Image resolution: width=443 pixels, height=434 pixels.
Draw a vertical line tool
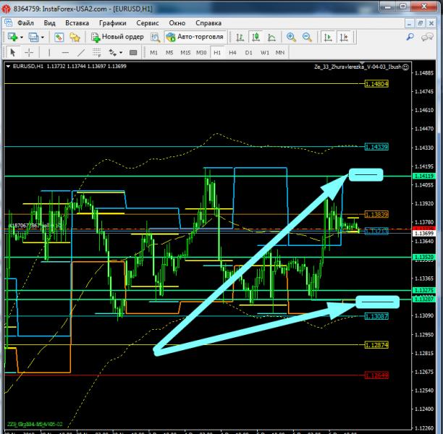click(50, 52)
